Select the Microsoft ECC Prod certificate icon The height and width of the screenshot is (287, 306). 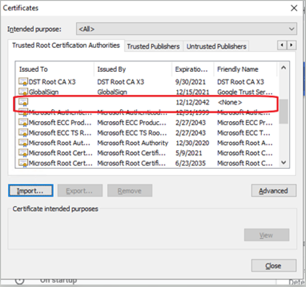click(23, 123)
